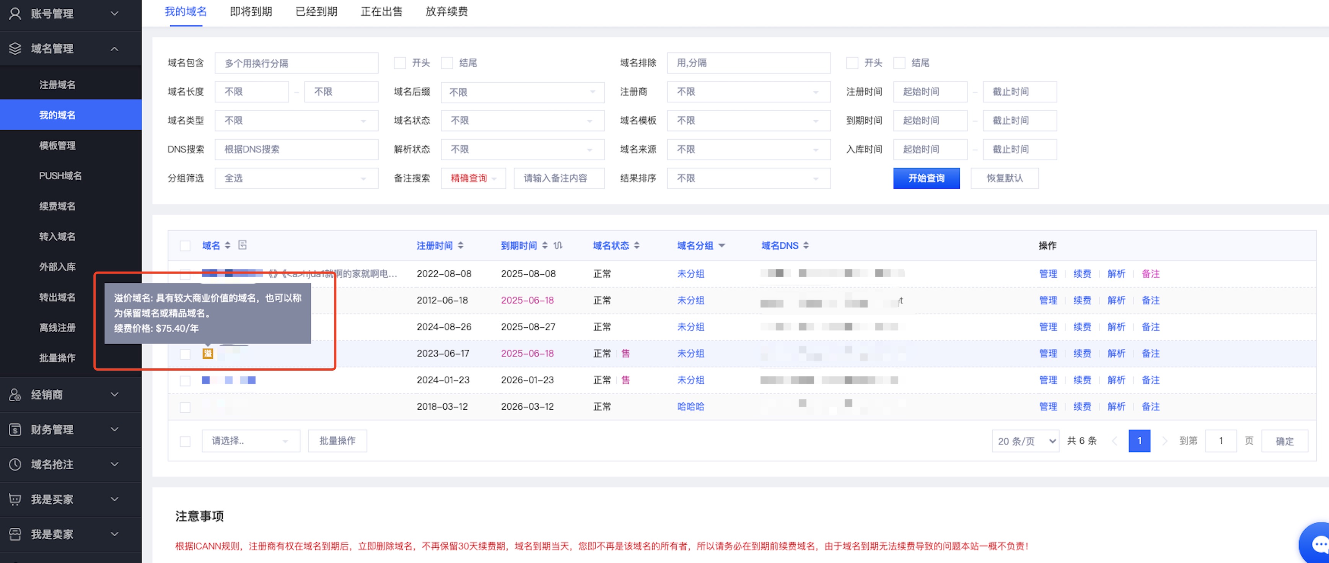Click the 售 tag in 2024-01-23 row
The image size is (1329, 563).
(x=625, y=380)
